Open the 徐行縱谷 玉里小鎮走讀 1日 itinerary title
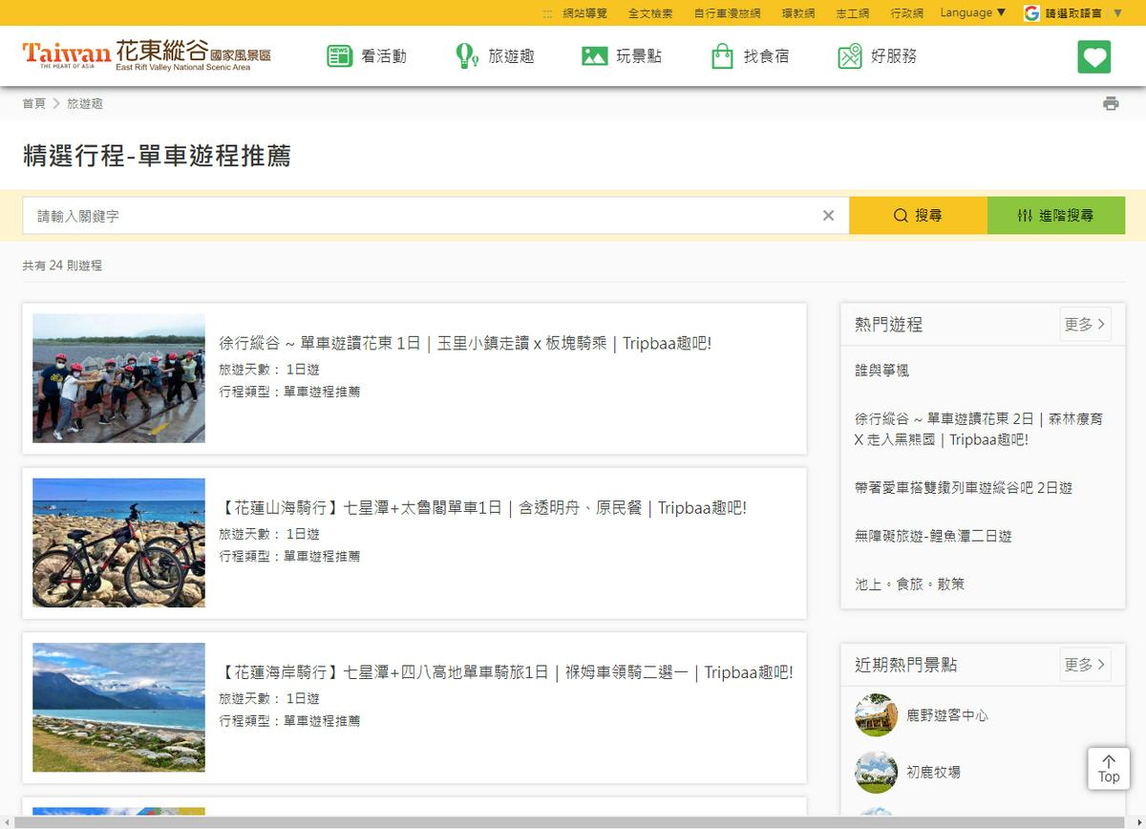1146x829 pixels. (x=465, y=344)
